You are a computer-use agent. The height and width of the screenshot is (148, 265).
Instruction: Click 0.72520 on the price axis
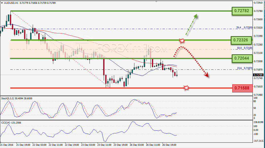(258, 28)
